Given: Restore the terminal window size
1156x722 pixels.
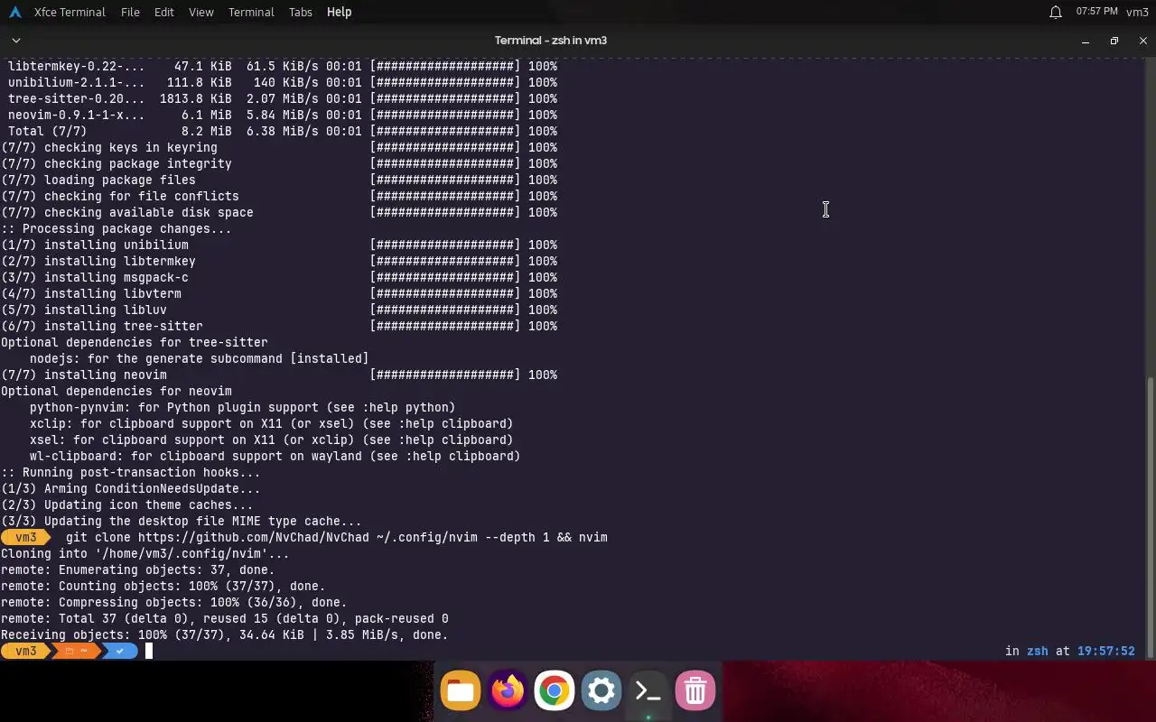Looking at the screenshot, I should pos(1114,41).
